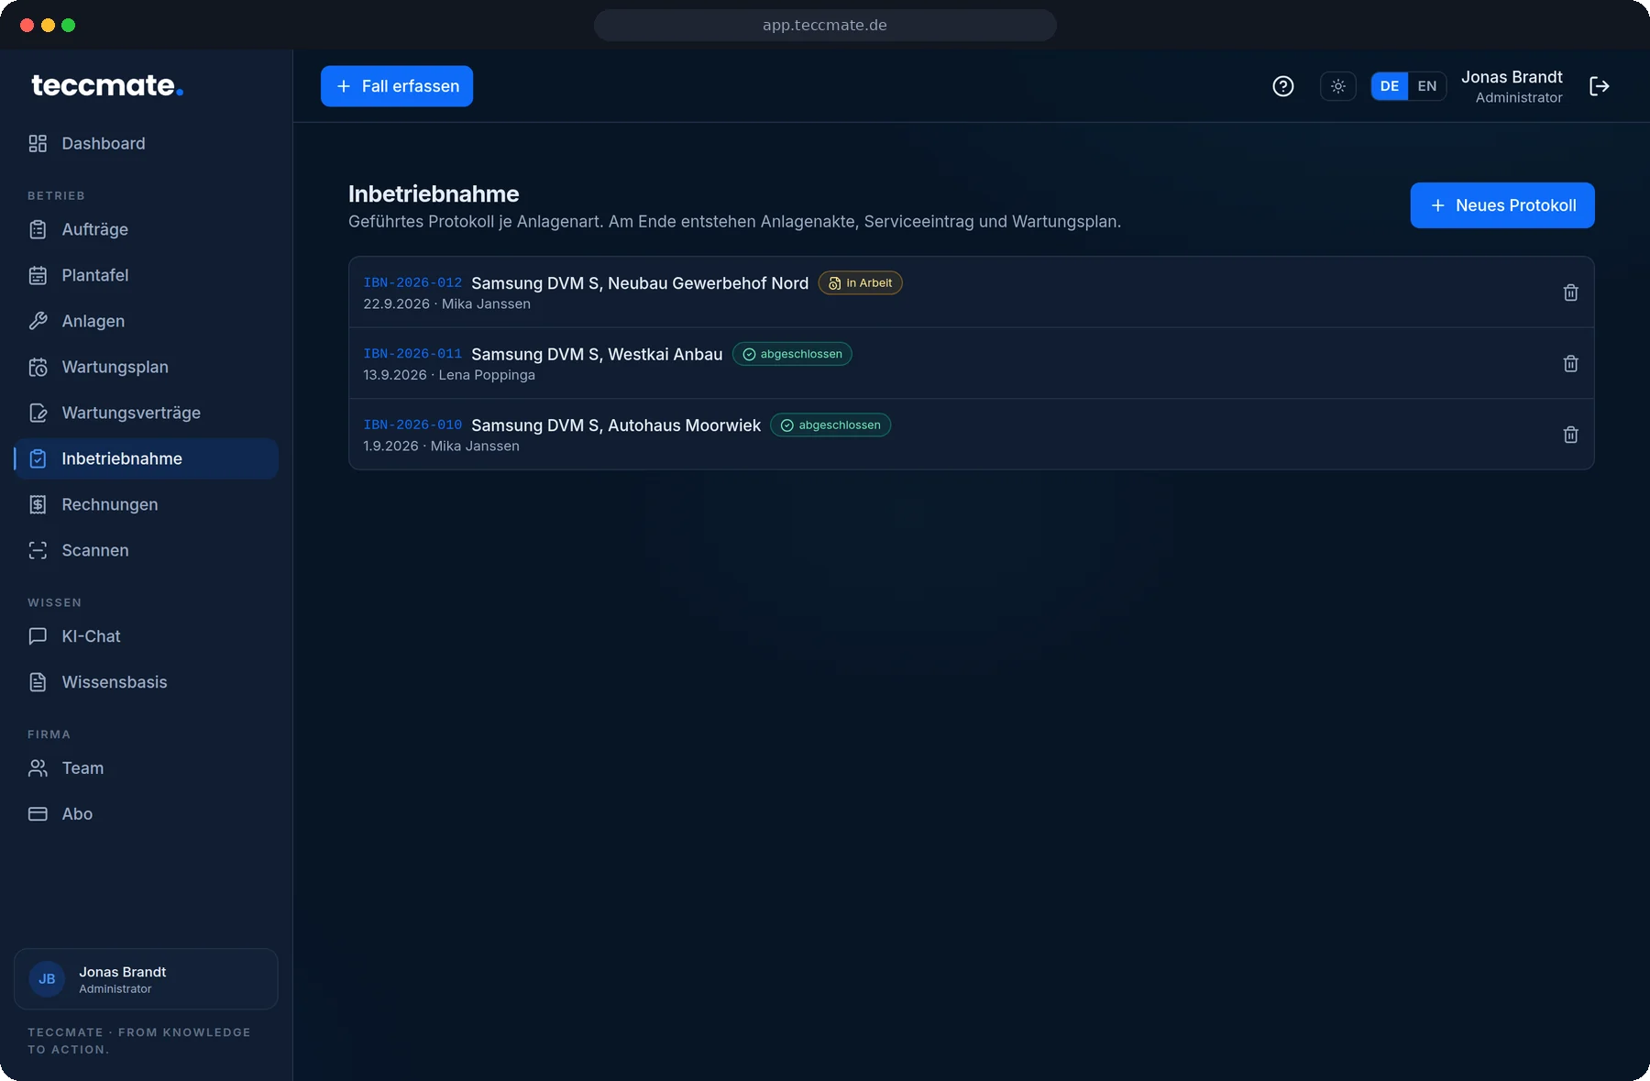The image size is (1650, 1081).
Task: Click abgeschlossen badge for Westkai Anbau
Action: [x=792, y=354]
